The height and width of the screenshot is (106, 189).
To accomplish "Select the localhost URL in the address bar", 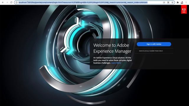I will coord(83,2).
